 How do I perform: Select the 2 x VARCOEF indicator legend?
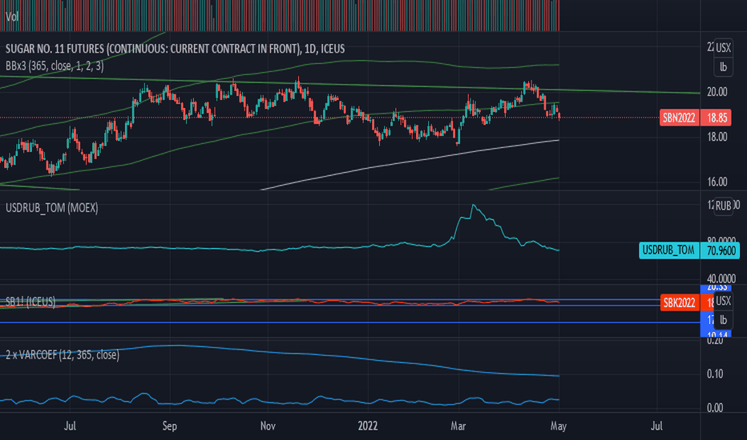point(62,355)
